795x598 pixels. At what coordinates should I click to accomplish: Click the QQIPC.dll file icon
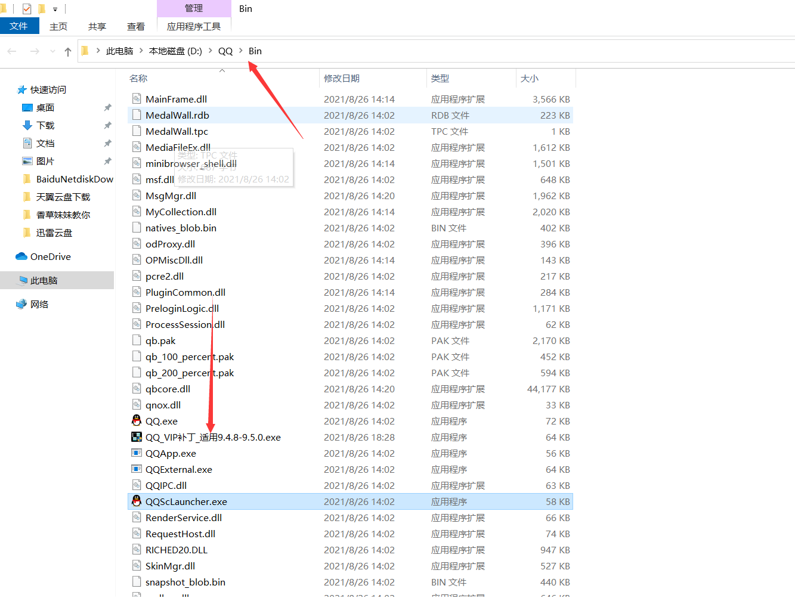(x=137, y=485)
